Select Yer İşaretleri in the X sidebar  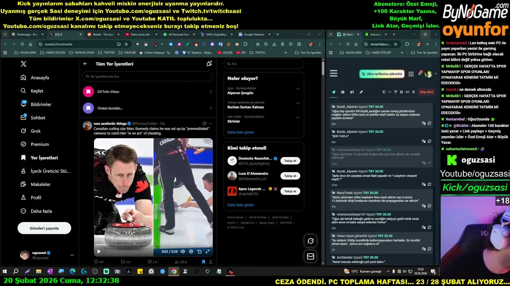39,158
